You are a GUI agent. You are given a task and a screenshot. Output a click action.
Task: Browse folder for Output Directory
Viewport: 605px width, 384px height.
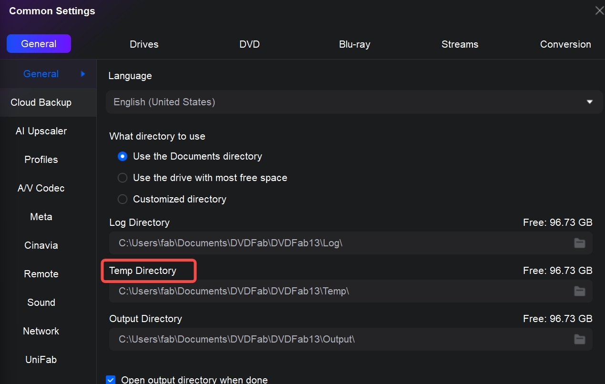pyautogui.click(x=579, y=339)
